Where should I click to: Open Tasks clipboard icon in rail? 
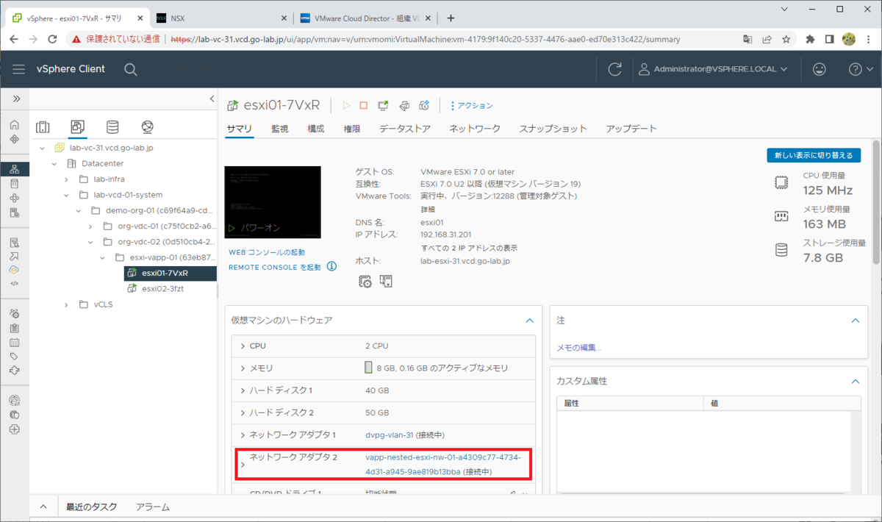point(15,328)
